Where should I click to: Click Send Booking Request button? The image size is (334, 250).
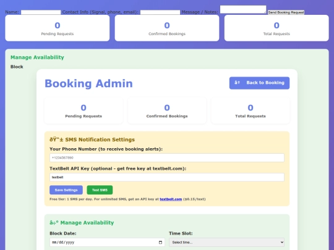[x=286, y=12]
